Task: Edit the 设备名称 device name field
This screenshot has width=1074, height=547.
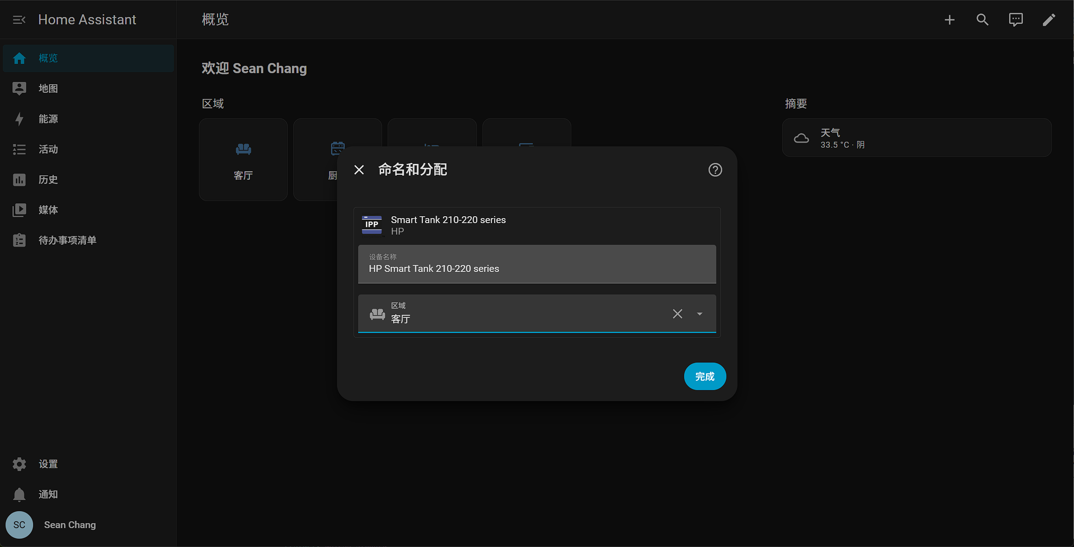Action: pos(537,264)
